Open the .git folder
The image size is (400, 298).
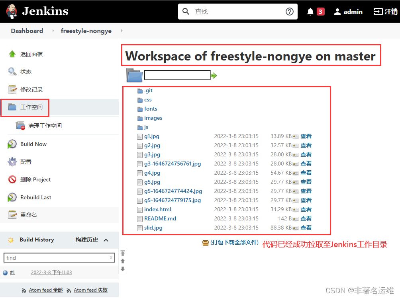[148, 90]
